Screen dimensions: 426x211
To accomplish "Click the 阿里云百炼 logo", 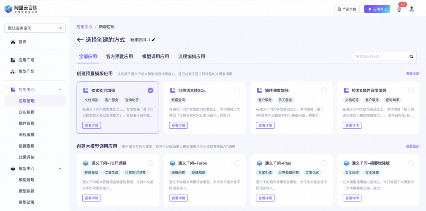I will click(21, 9).
